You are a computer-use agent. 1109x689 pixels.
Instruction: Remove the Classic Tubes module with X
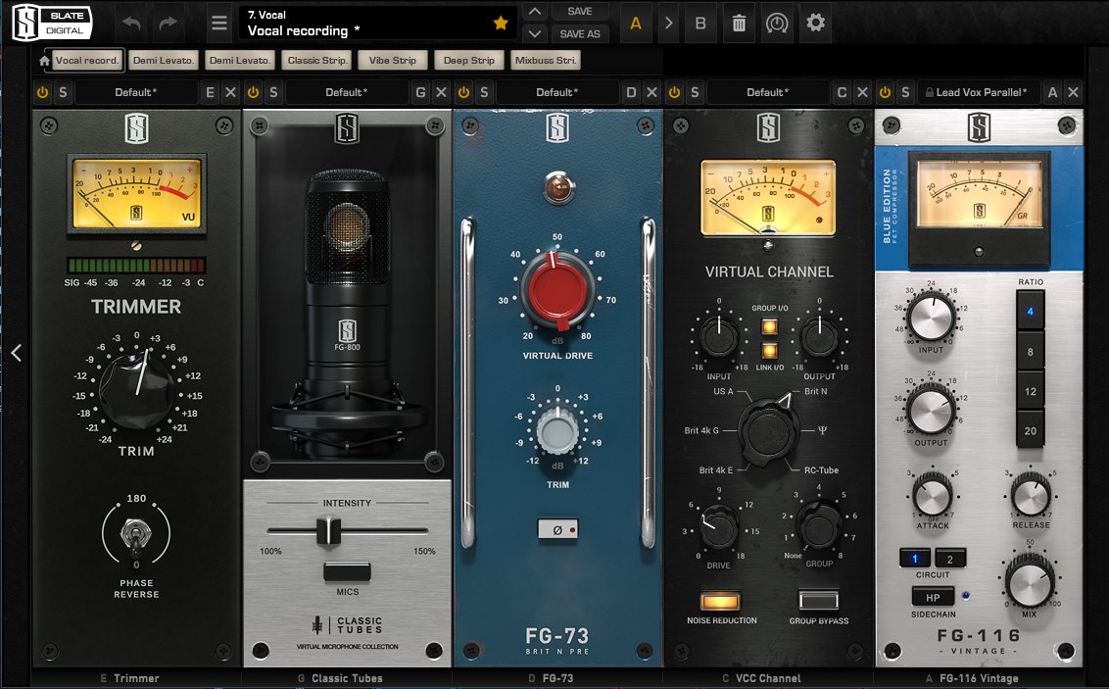click(x=441, y=92)
